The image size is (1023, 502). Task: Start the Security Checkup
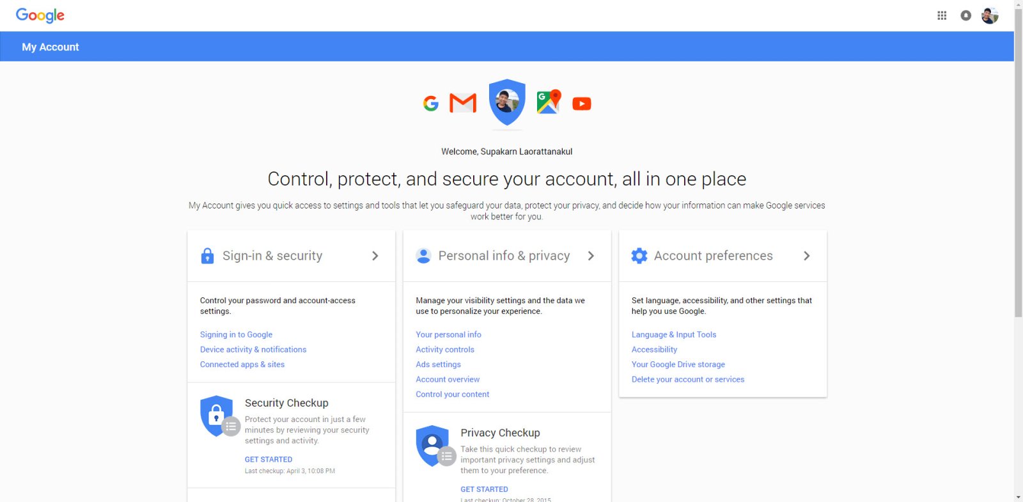coord(269,459)
